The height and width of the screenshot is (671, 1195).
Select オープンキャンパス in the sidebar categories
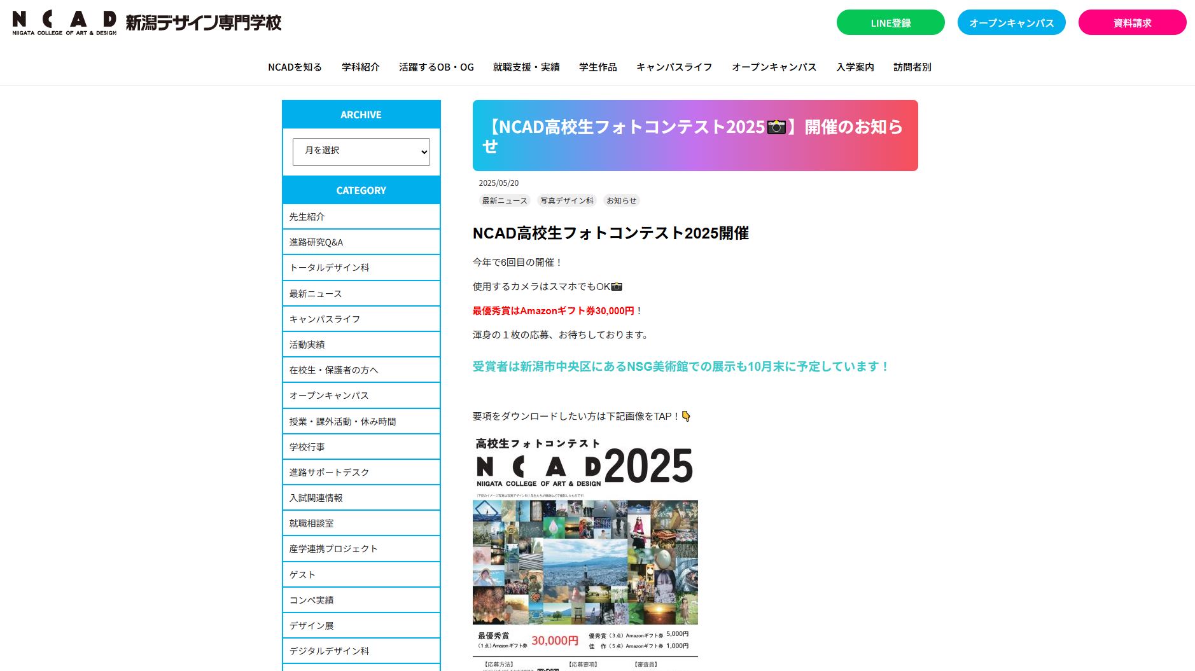(361, 396)
